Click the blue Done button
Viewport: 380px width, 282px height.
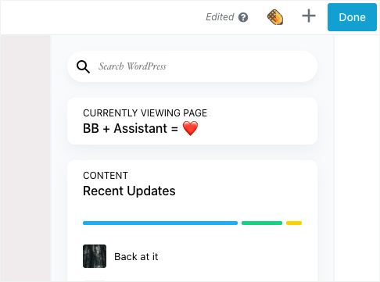click(352, 17)
